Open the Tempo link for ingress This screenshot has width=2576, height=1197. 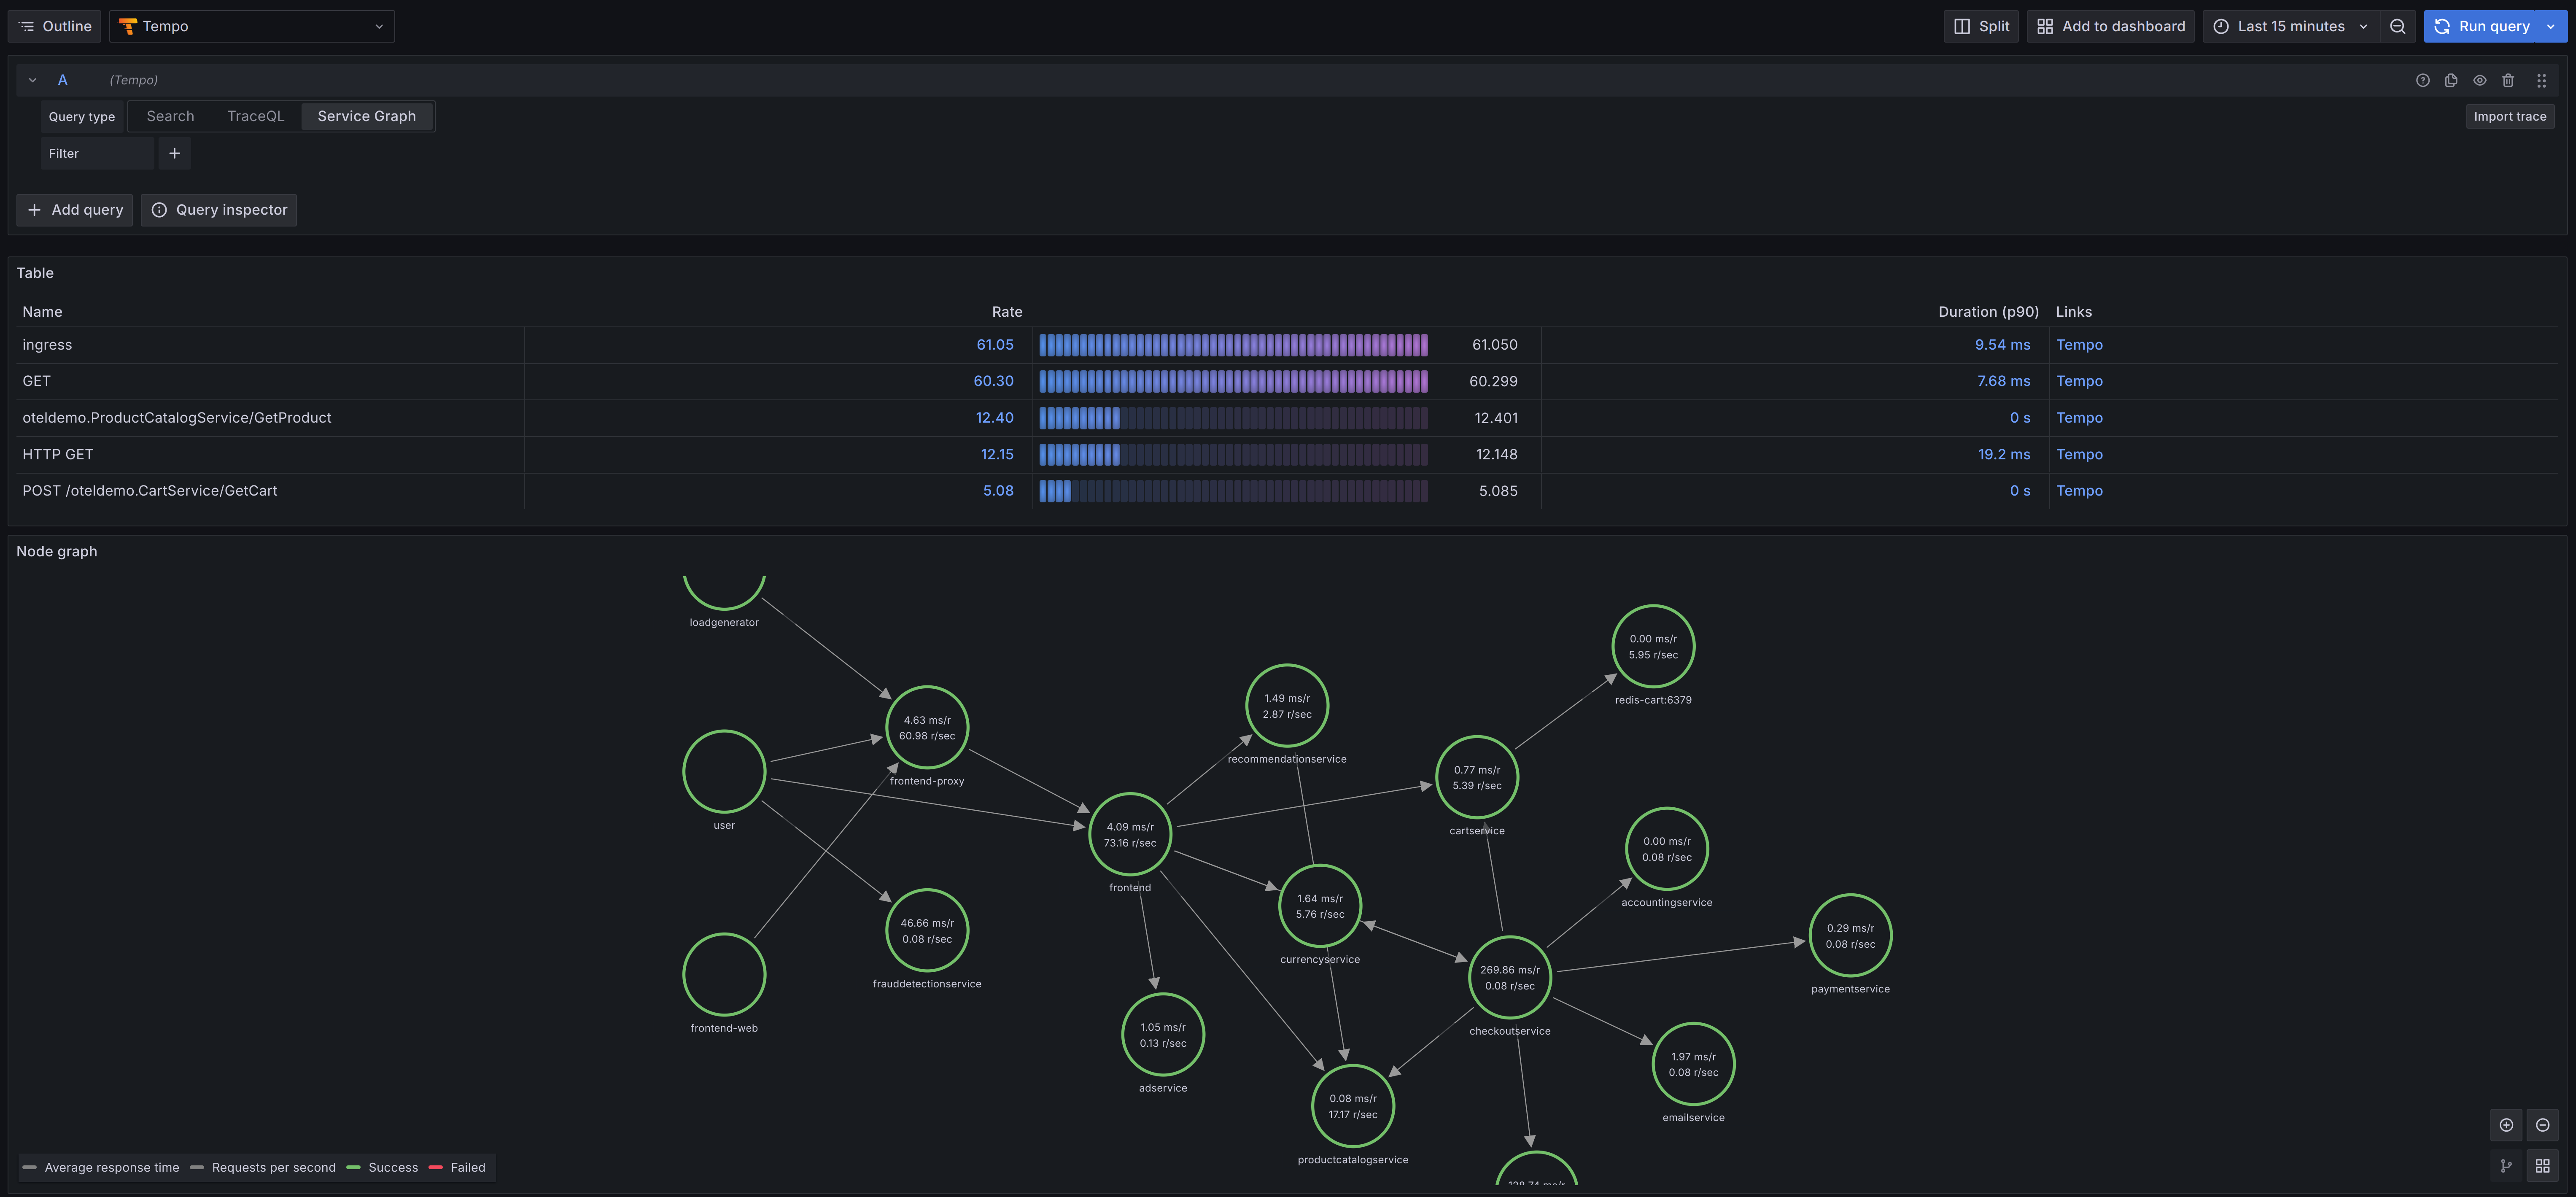pos(2079,345)
